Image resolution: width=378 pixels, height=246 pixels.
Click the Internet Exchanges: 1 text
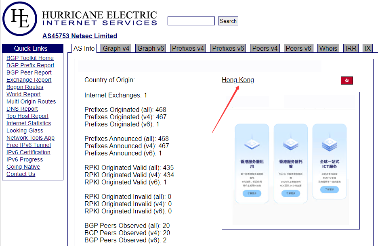pos(116,95)
